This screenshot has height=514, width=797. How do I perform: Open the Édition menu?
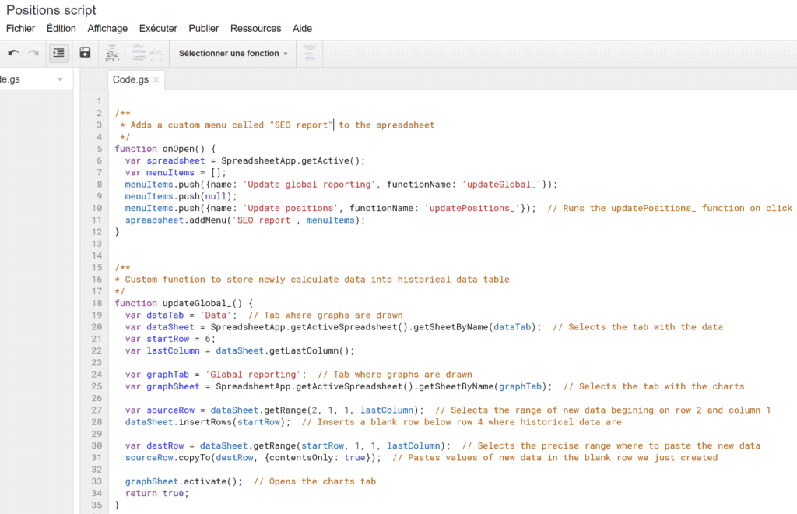tap(61, 29)
